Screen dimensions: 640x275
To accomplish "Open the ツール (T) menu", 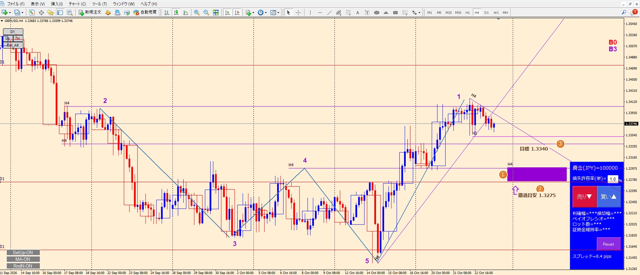I will click(99, 4).
